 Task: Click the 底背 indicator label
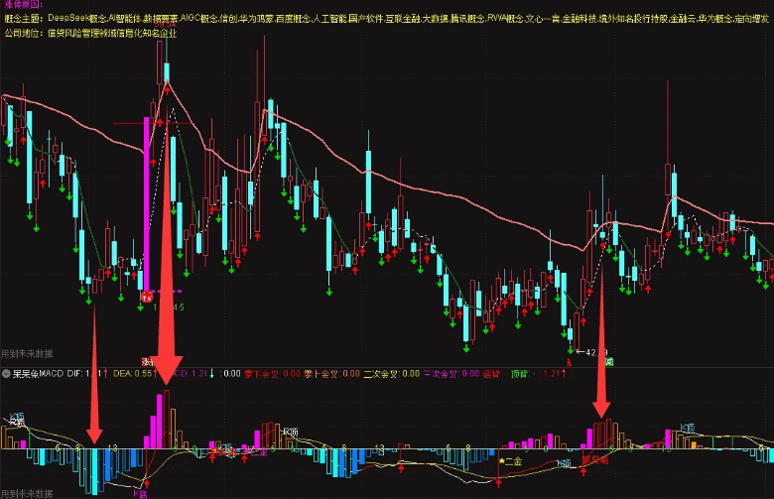click(490, 374)
